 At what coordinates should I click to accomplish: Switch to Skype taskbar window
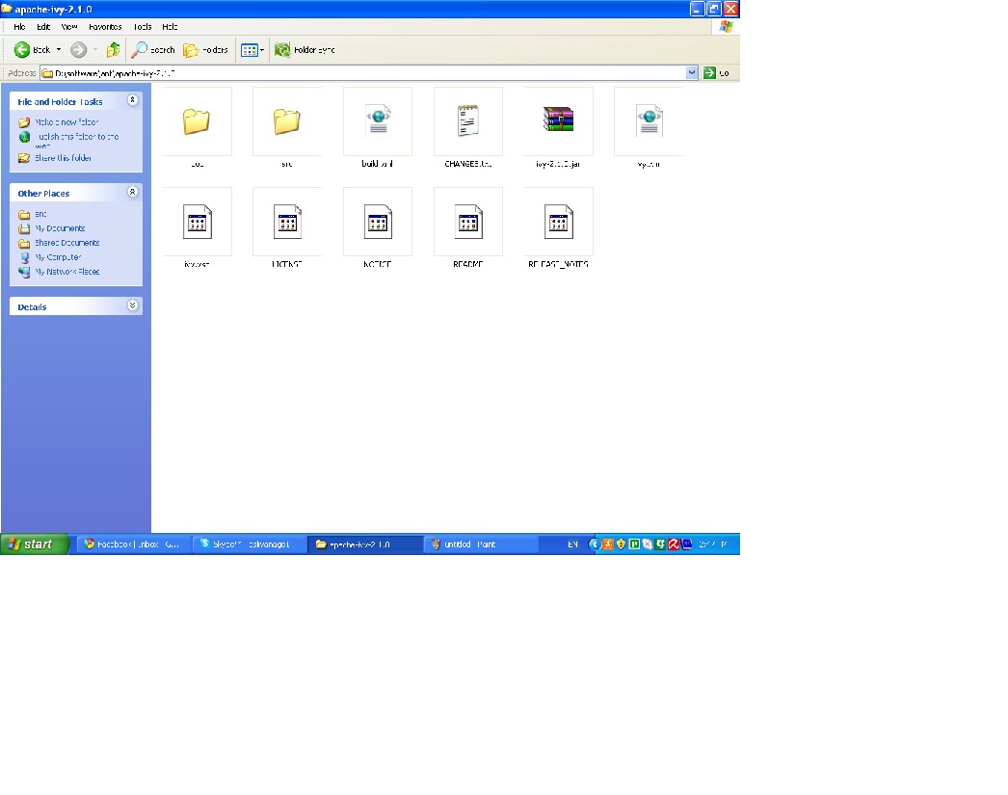click(248, 544)
